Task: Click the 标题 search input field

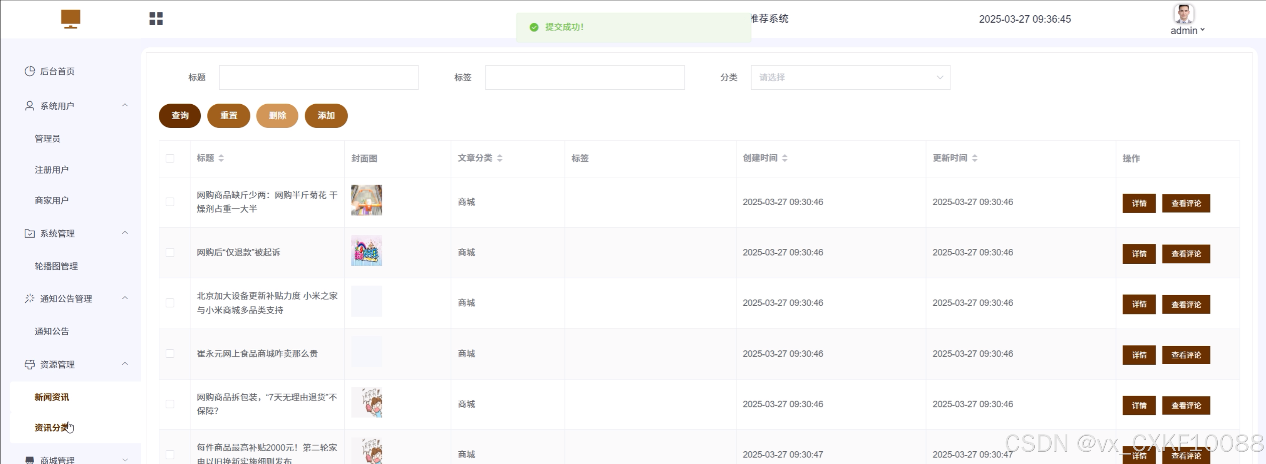Action: point(318,77)
